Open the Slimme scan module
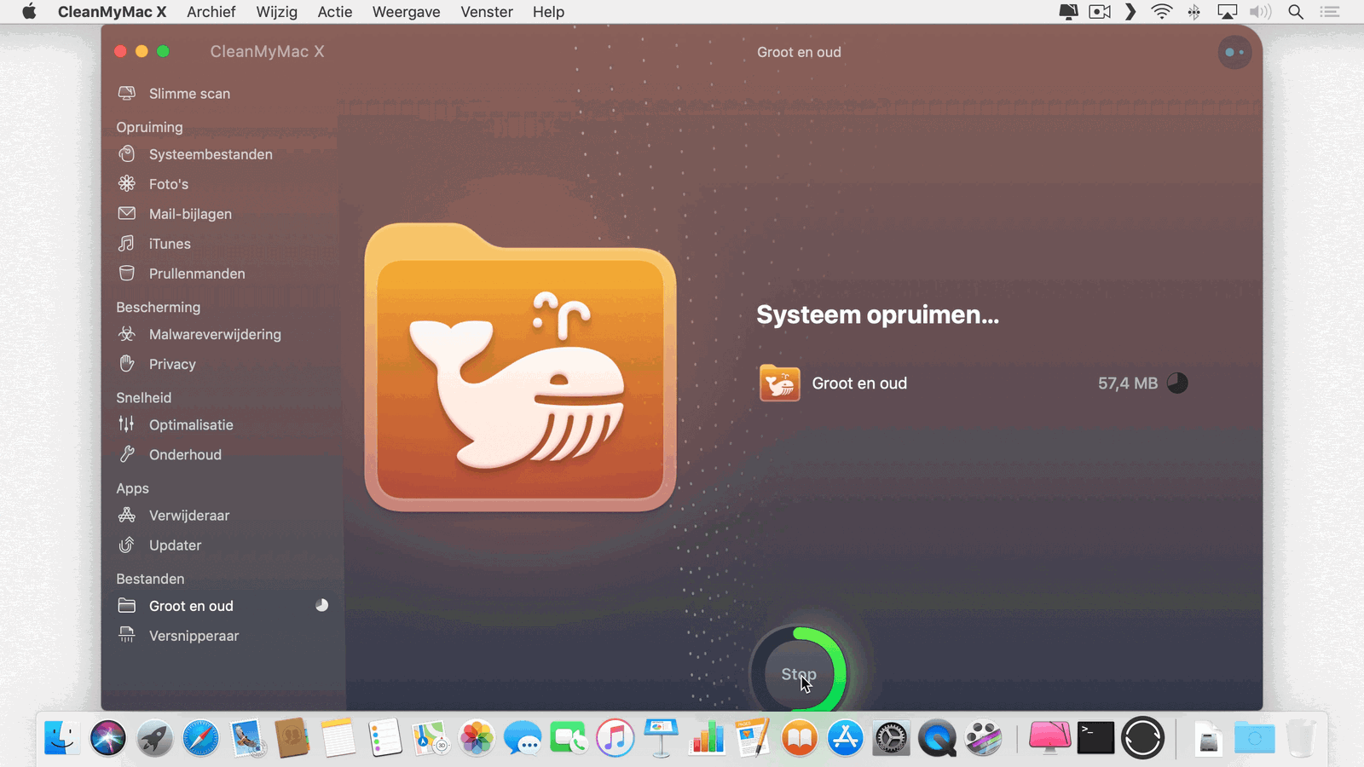Viewport: 1364px width, 767px height. pos(189,94)
